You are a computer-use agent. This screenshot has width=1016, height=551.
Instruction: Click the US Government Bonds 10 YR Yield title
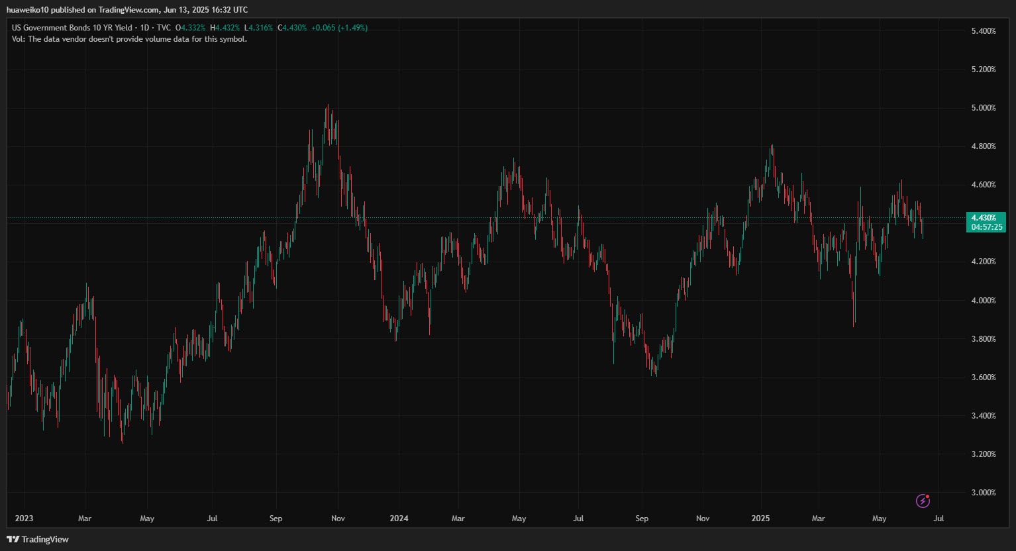71,28
